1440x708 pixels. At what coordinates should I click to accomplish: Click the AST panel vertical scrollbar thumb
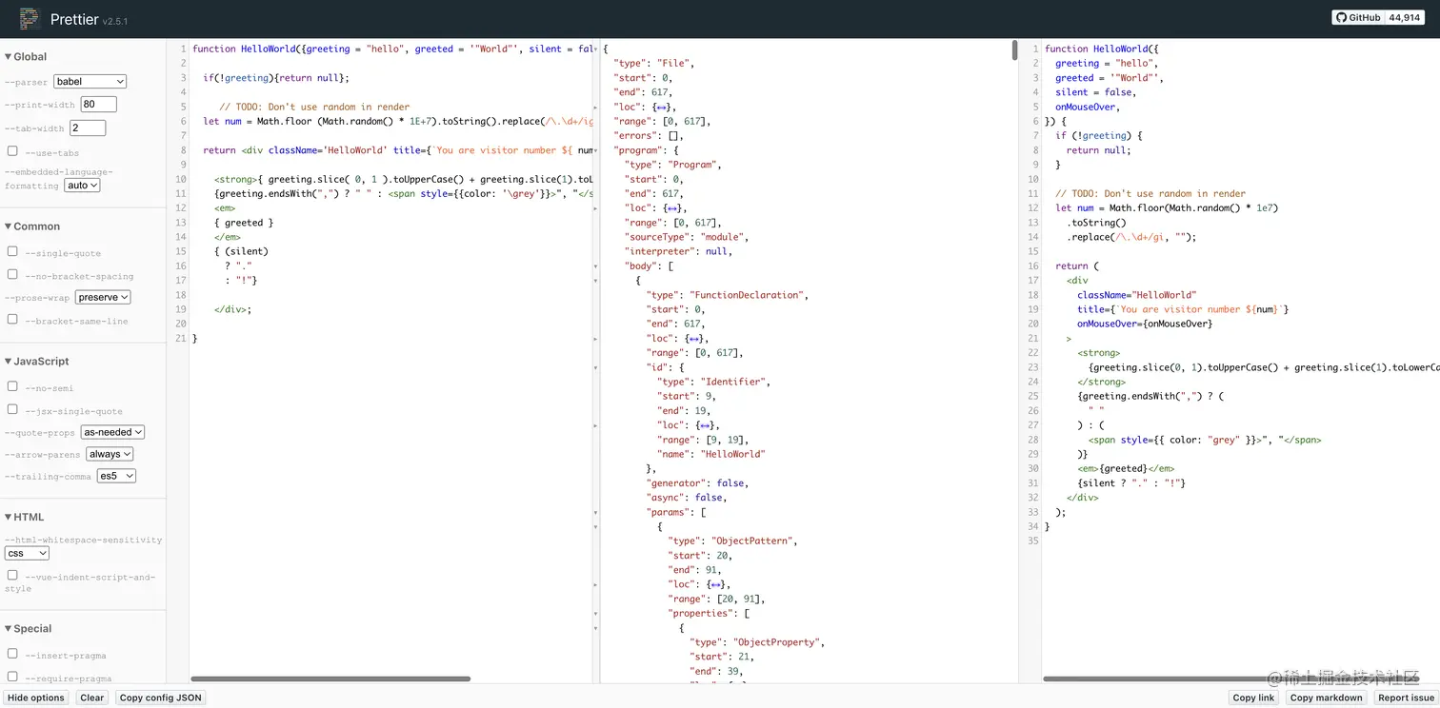[1014, 49]
